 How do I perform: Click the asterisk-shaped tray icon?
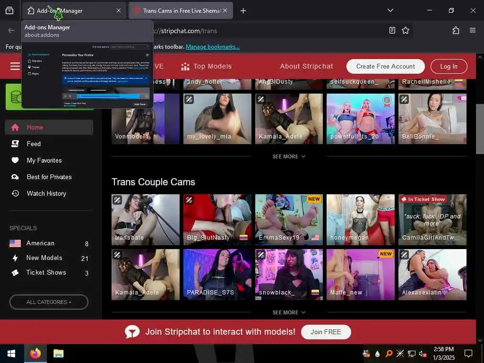tap(400, 354)
